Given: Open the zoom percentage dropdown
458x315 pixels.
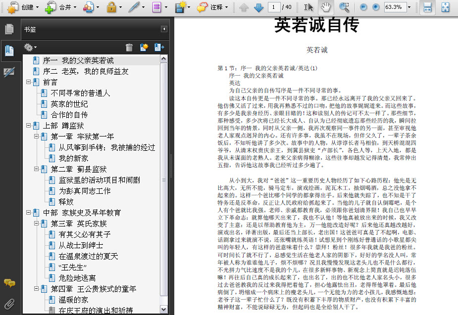Looking at the screenshot, I should (x=409, y=7).
